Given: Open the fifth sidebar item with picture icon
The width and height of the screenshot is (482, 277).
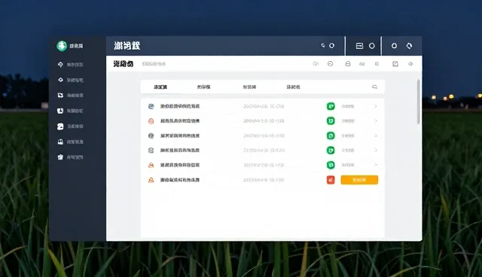Looking at the screenshot, I should [x=70, y=126].
